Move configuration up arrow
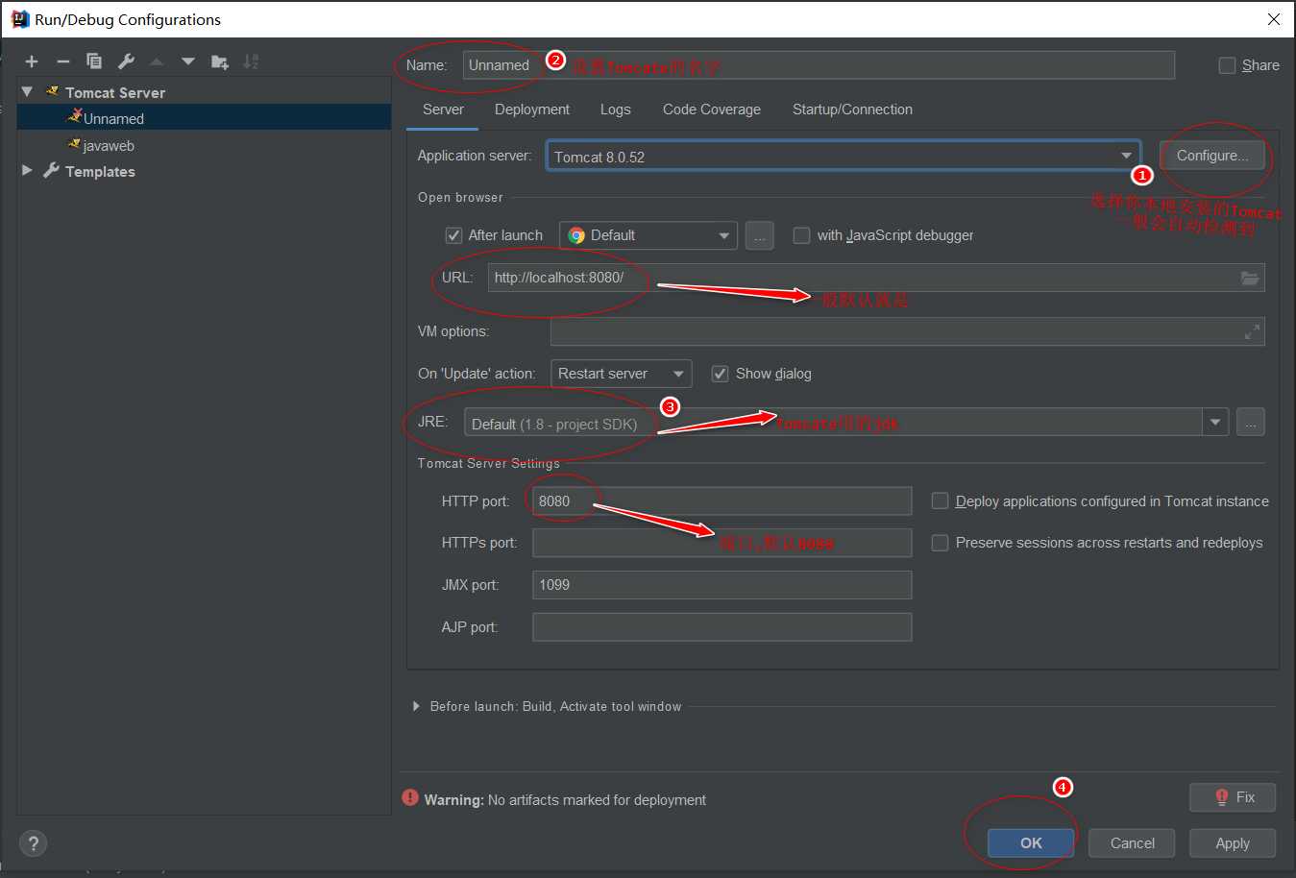1296x878 pixels. 157,61
